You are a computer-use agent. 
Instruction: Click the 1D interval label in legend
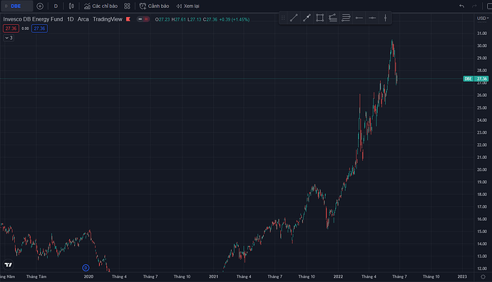pos(71,19)
